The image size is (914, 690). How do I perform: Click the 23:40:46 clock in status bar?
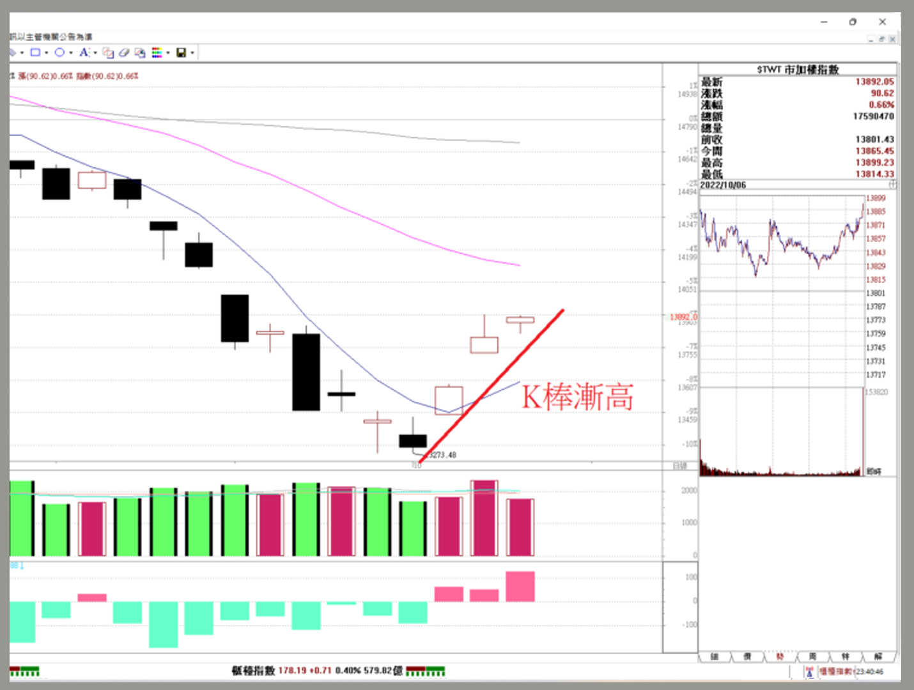click(869, 671)
